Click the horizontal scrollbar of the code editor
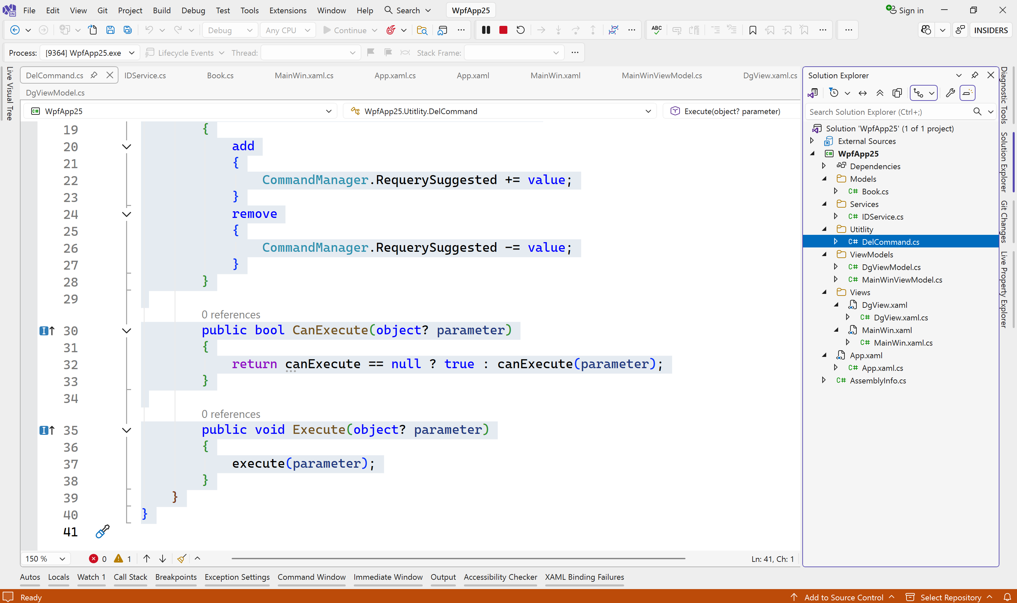The width and height of the screenshot is (1017, 603). click(458, 559)
